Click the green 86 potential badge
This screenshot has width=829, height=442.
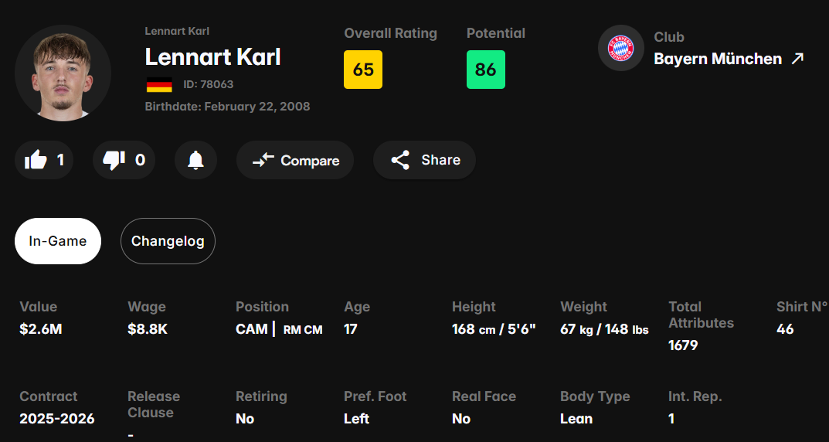pyautogui.click(x=486, y=70)
